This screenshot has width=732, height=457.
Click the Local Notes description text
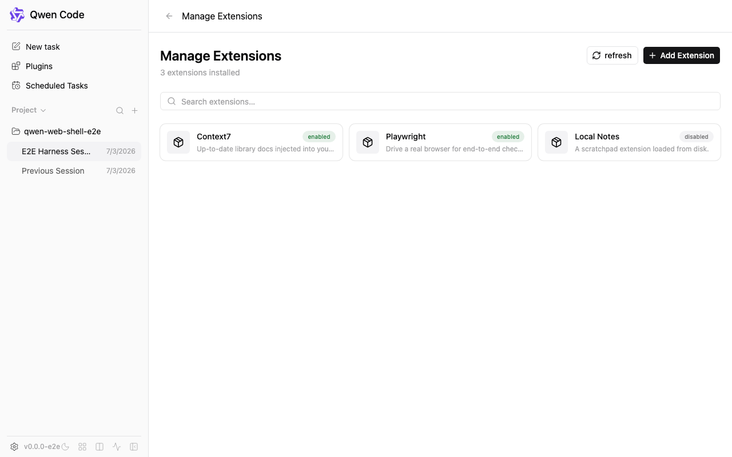point(642,149)
